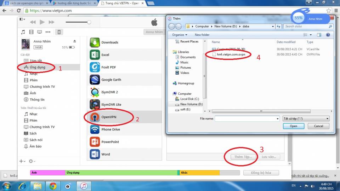Select the PowerPoint app icon

[95, 142]
